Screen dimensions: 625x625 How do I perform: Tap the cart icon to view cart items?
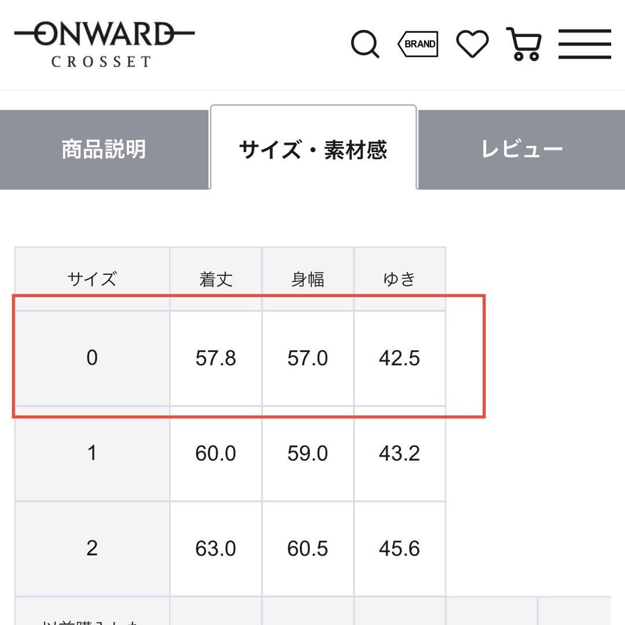523,44
